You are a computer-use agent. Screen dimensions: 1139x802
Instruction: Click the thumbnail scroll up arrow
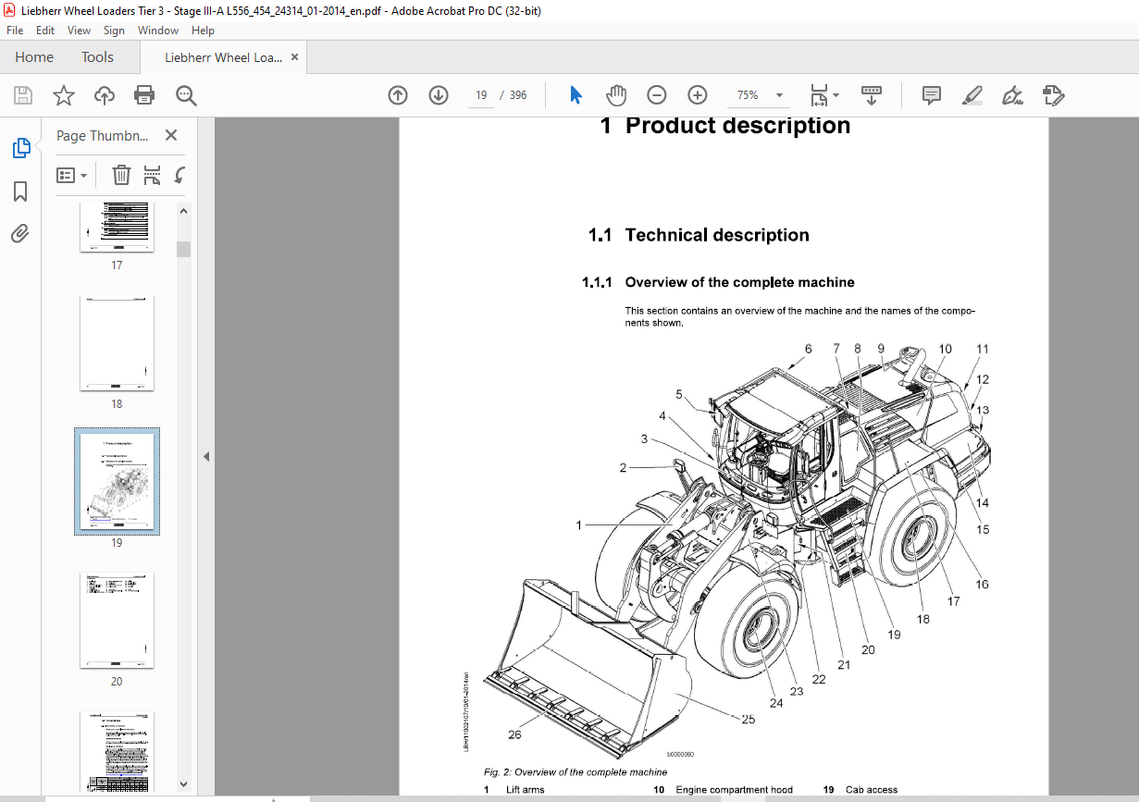(183, 211)
